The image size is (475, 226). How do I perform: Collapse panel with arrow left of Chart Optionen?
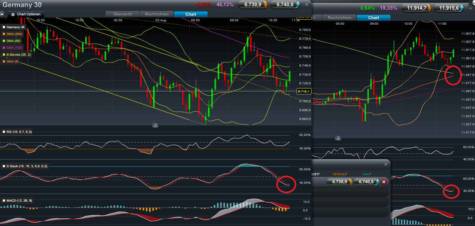[2, 14]
